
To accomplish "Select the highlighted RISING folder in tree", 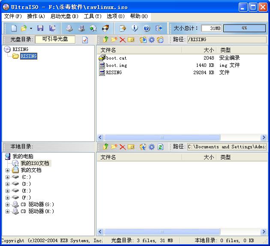I will 29,56.
